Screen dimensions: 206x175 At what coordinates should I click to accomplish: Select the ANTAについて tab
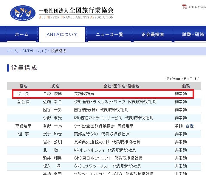tap(62, 35)
